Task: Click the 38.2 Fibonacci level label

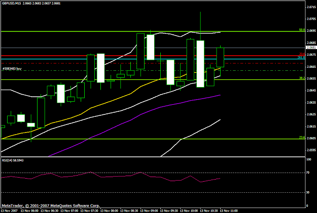Action: point(302,78)
